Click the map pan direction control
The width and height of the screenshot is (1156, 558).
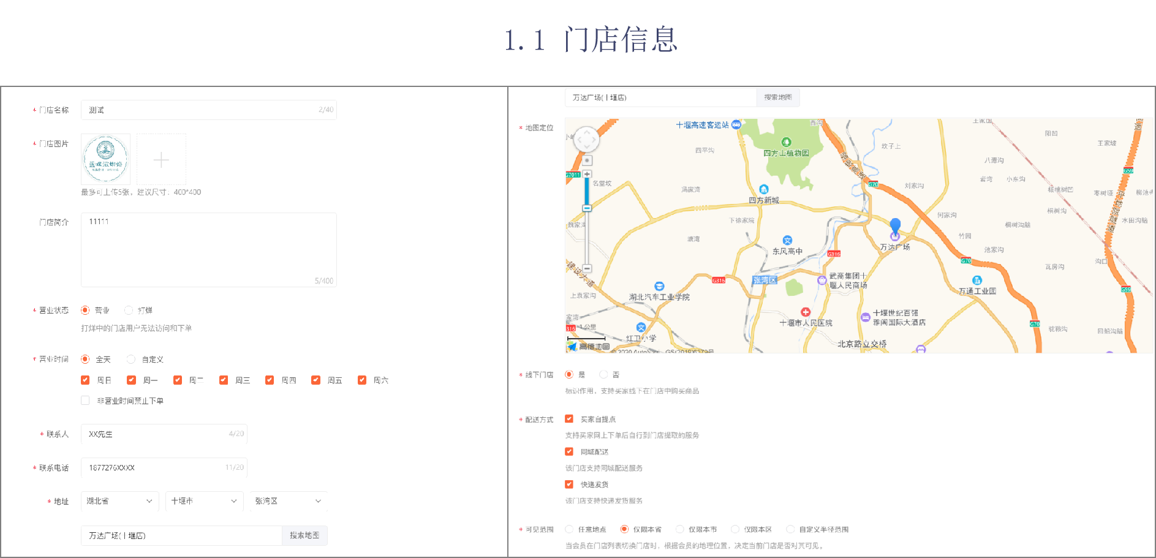coord(586,140)
